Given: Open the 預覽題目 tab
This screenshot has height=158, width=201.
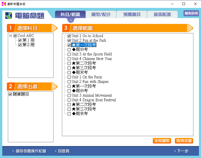Looking at the screenshot, I should [132, 15].
